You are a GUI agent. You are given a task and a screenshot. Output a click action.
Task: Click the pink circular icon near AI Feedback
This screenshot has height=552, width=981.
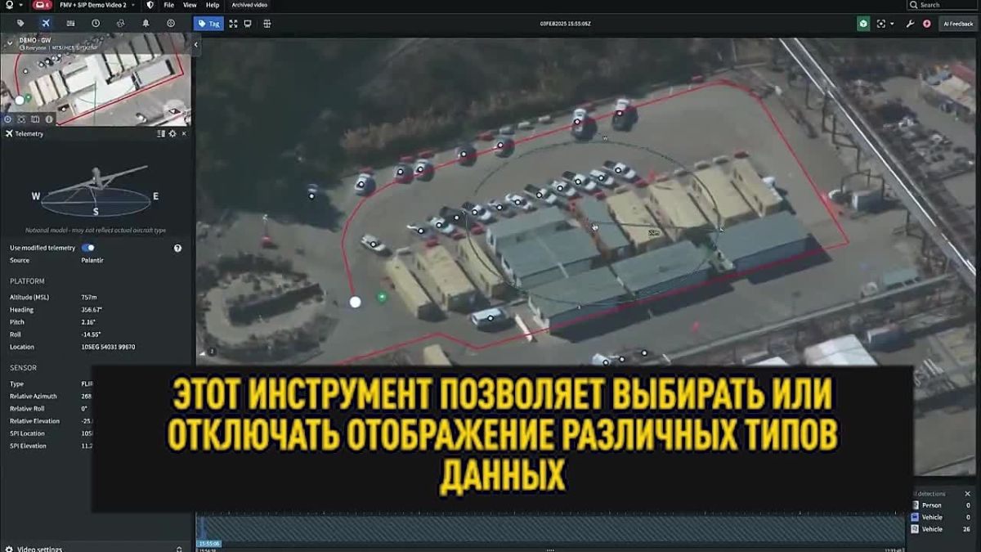(x=926, y=24)
